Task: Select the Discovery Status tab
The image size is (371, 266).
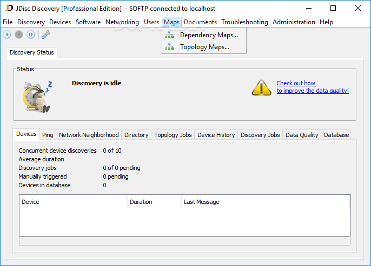Action: pyautogui.click(x=32, y=52)
